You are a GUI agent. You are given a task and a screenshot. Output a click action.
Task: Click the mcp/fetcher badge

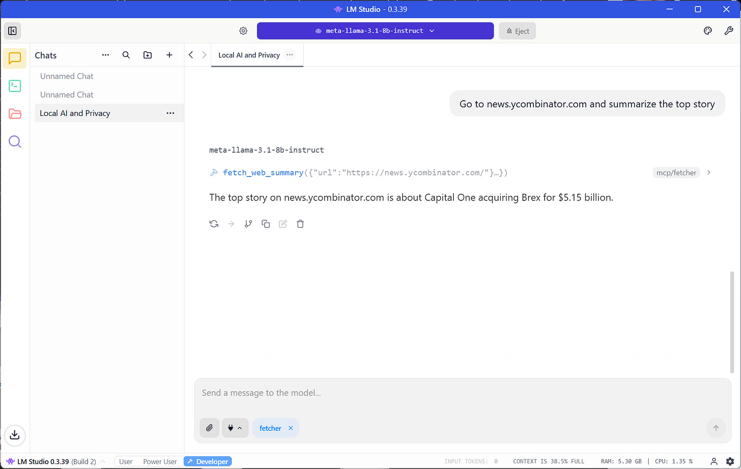click(x=676, y=173)
